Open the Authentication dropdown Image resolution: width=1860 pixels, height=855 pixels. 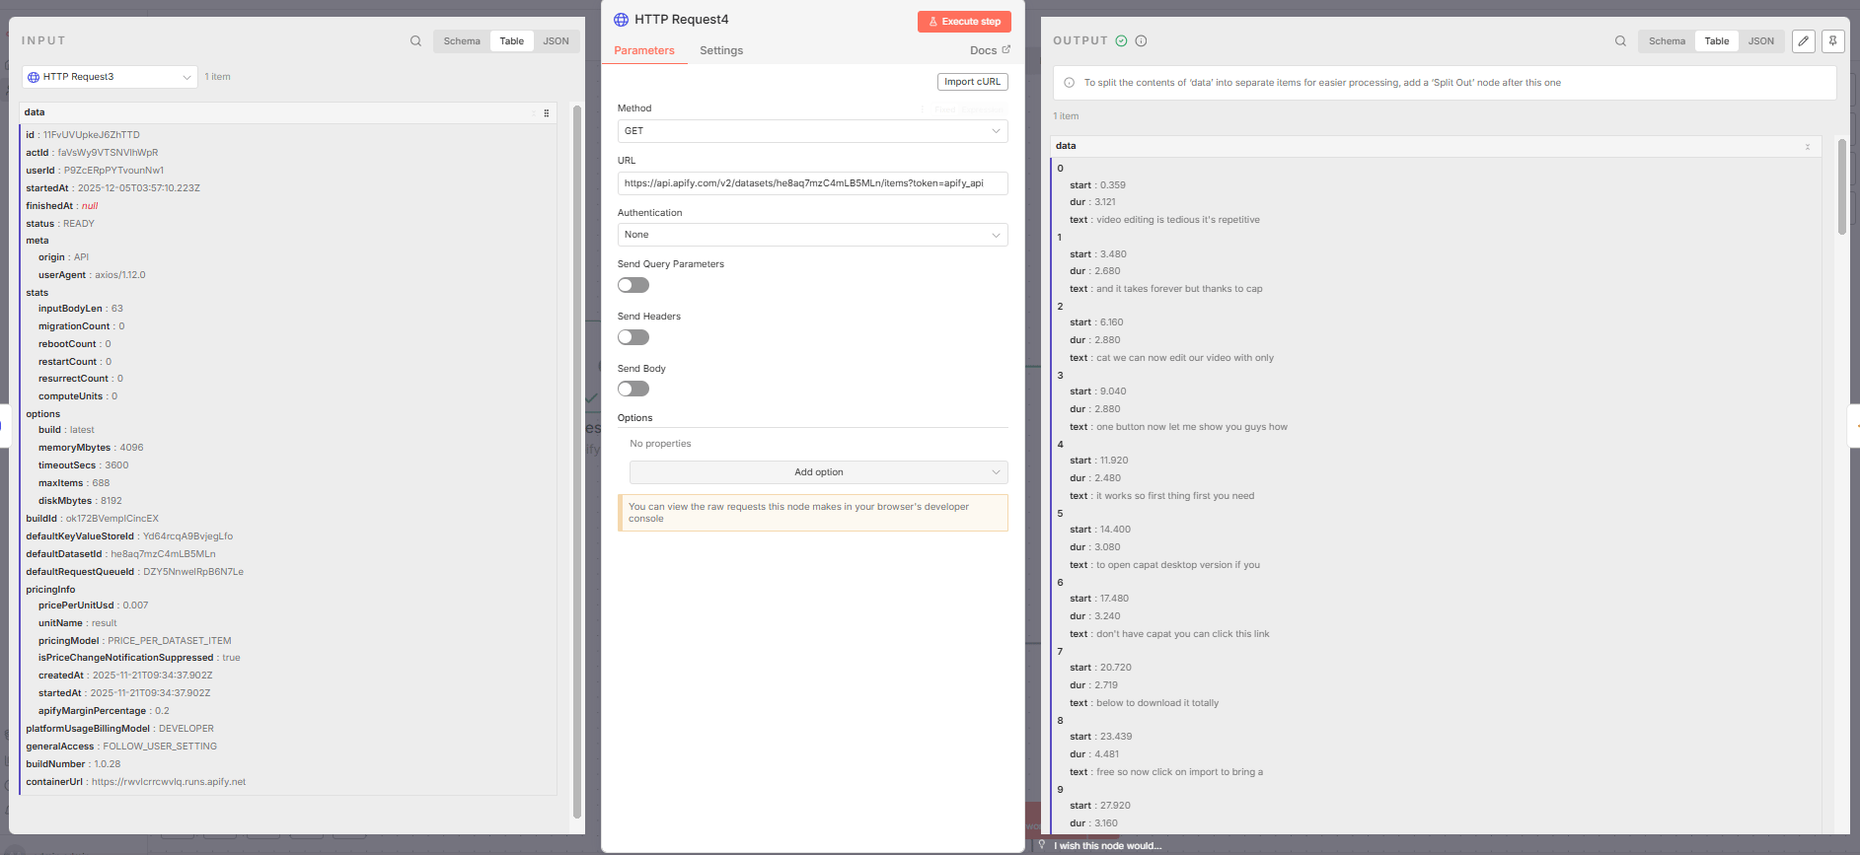812,235
